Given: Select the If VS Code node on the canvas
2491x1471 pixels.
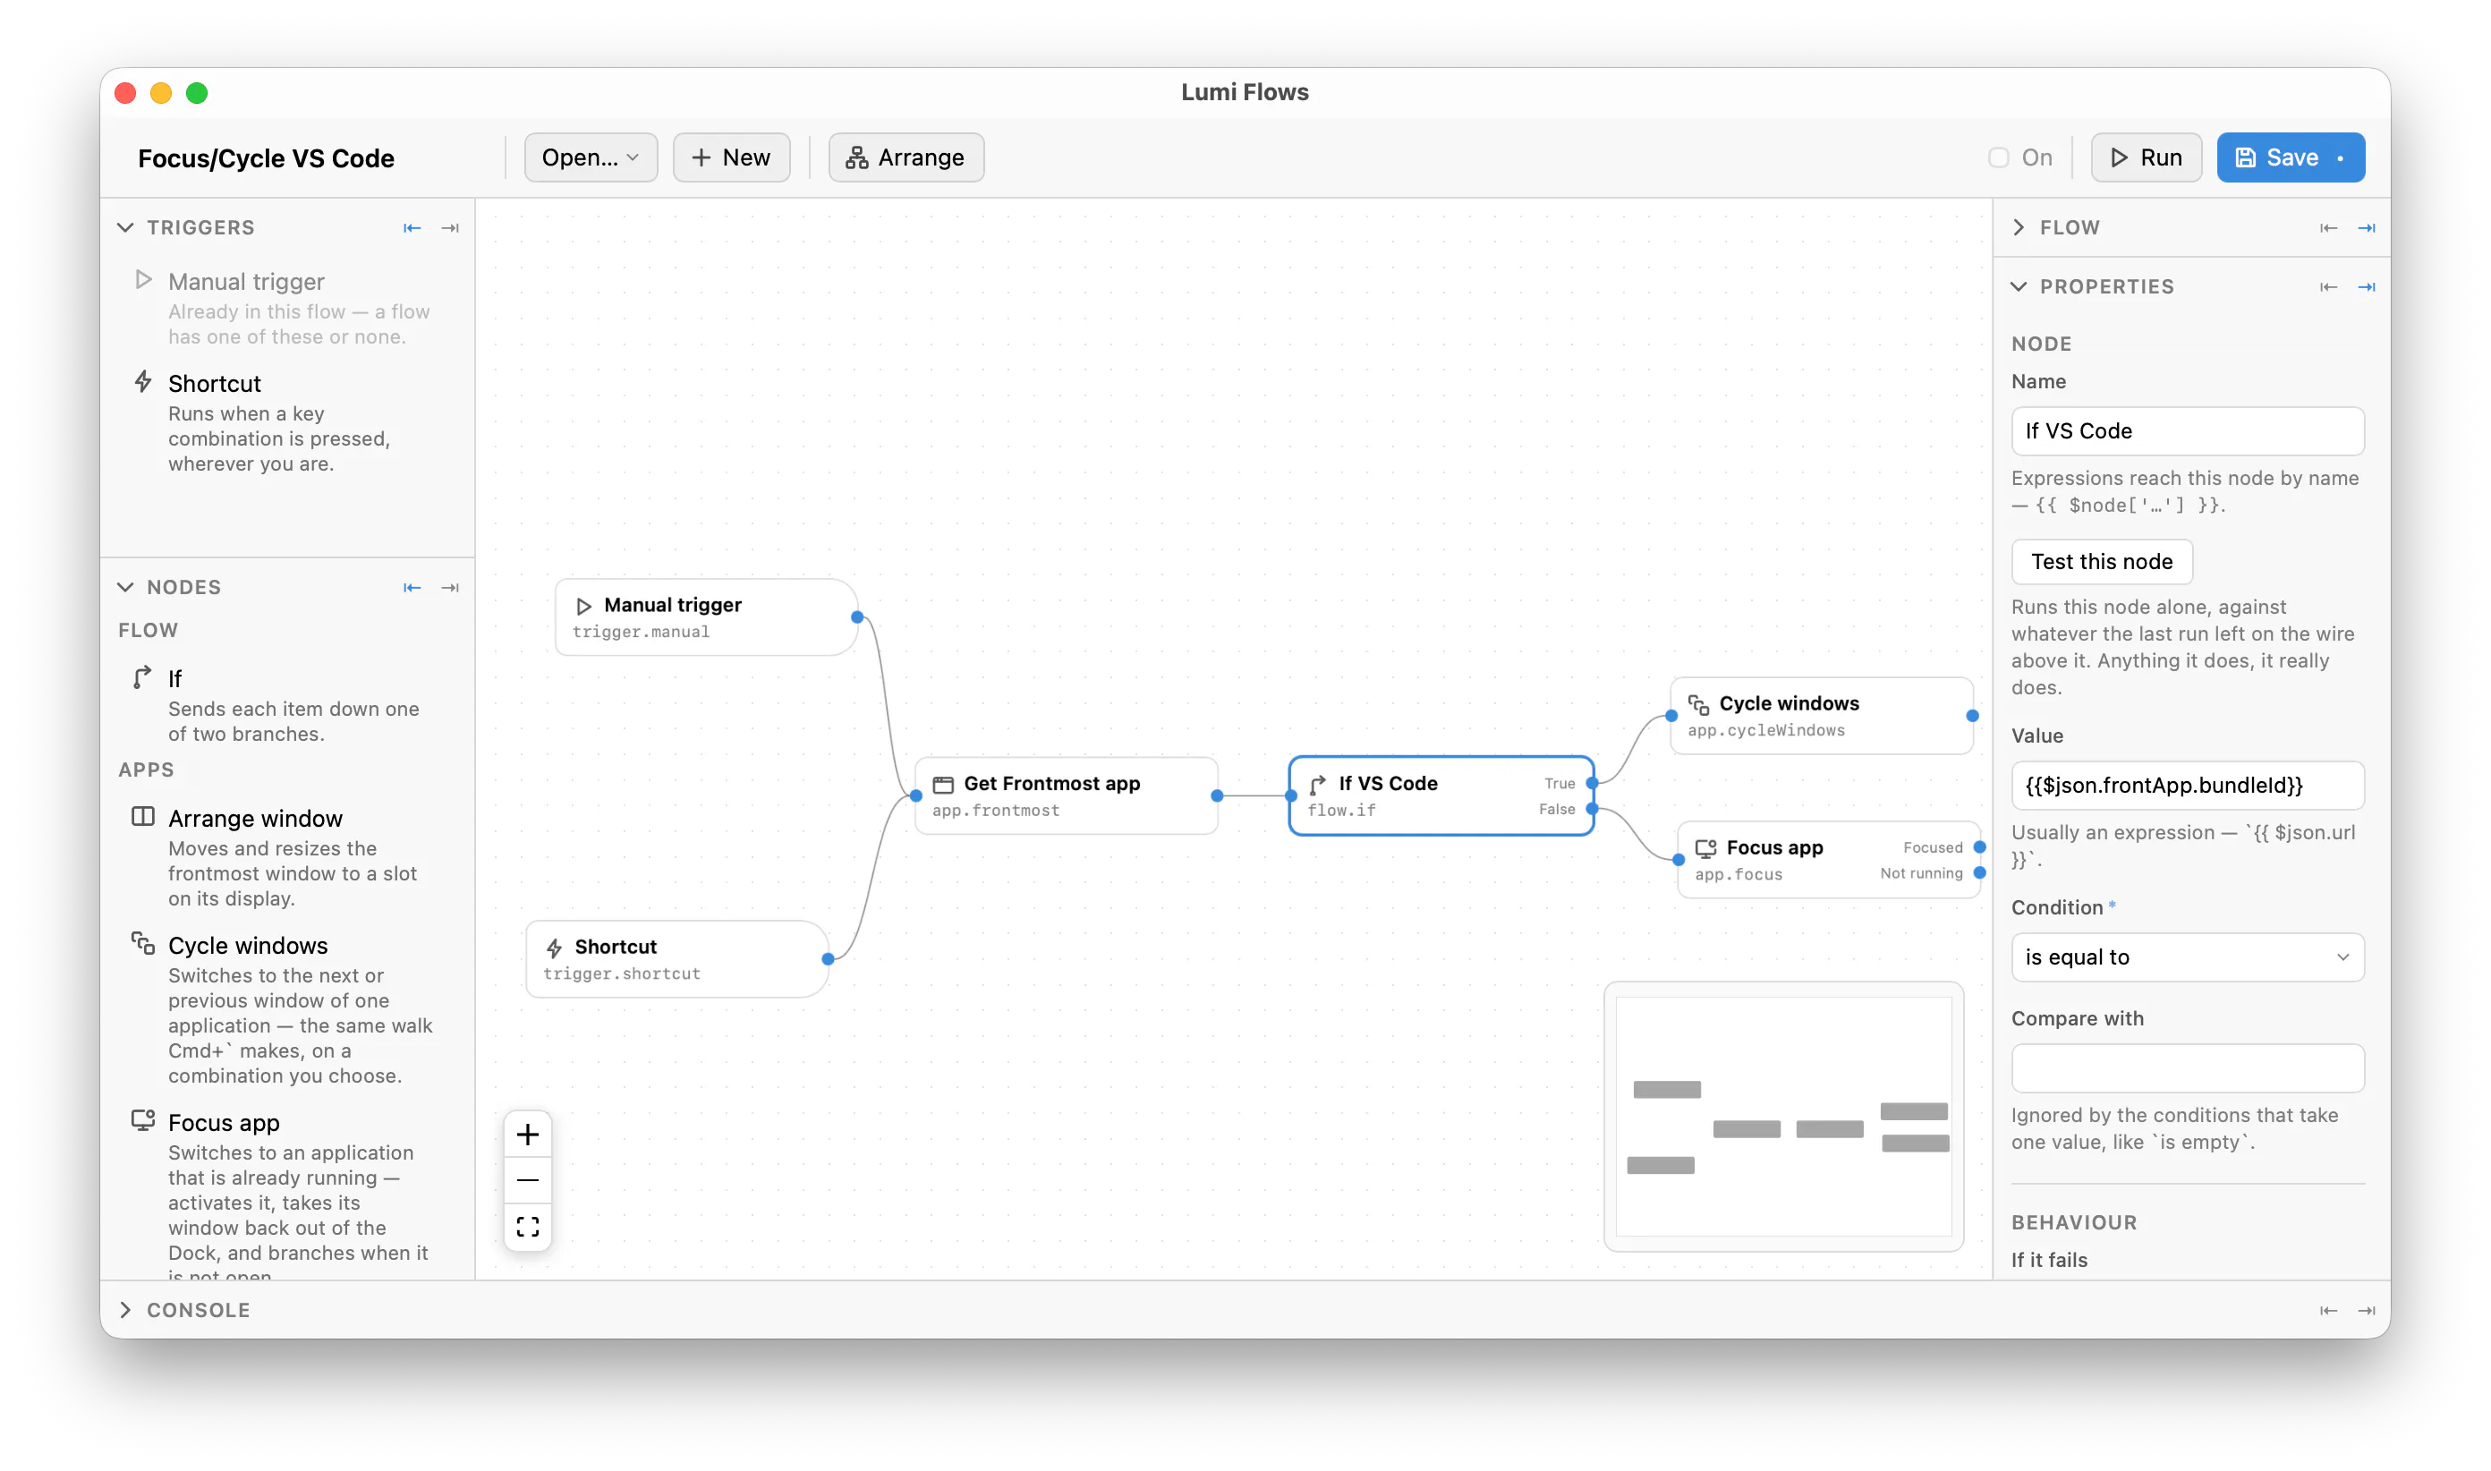Looking at the screenshot, I should click(x=1441, y=796).
